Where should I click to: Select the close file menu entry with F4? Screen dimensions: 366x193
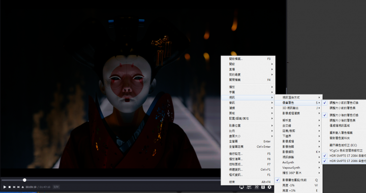(x=248, y=80)
